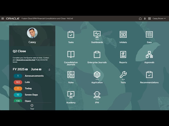
Task: Open the Recommendations card
Action: click(149, 77)
